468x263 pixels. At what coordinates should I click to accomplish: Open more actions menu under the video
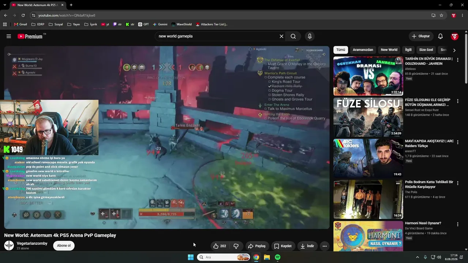pos(324,246)
